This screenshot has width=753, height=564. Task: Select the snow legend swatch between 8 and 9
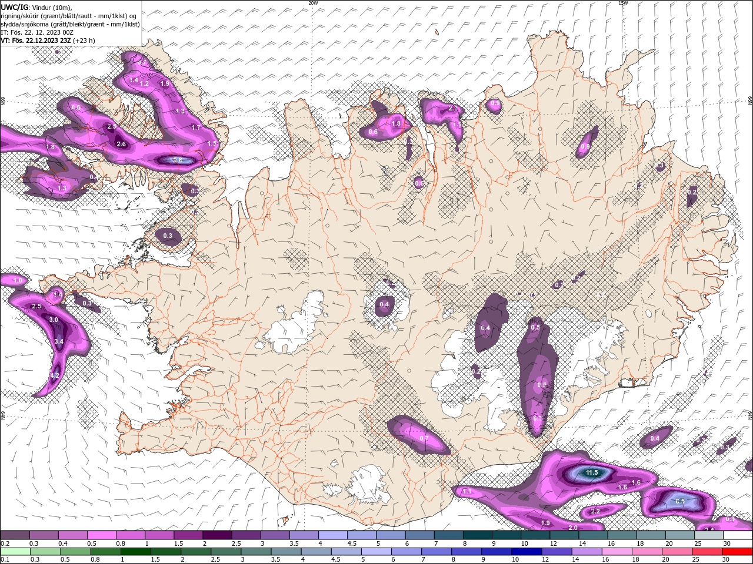478,535
